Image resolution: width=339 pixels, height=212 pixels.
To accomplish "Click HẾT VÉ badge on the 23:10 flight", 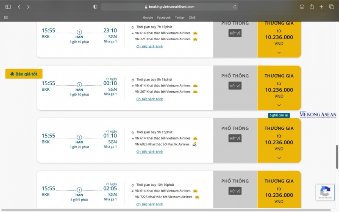I will click(235, 33).
